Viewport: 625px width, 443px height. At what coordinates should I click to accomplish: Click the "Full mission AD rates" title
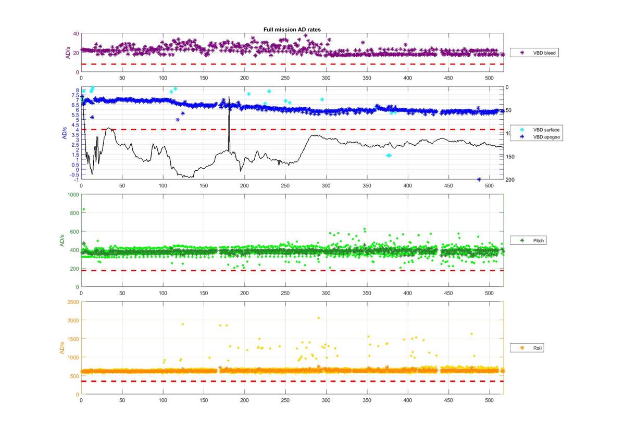(x=292, y=30)
